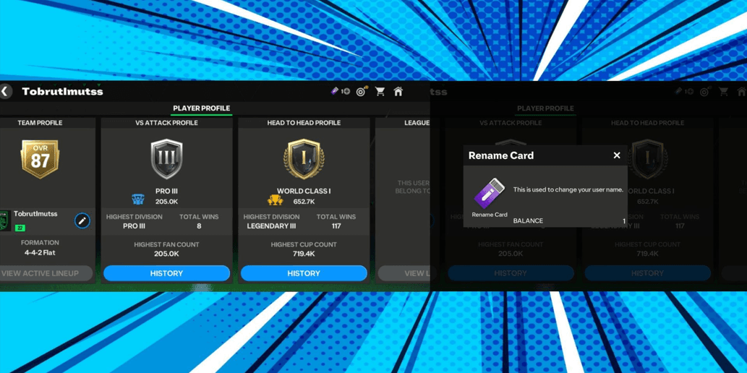747x373 pixels.
Task: Tap the gold OVR 87 shield badge
Action: tap(40, 159)
